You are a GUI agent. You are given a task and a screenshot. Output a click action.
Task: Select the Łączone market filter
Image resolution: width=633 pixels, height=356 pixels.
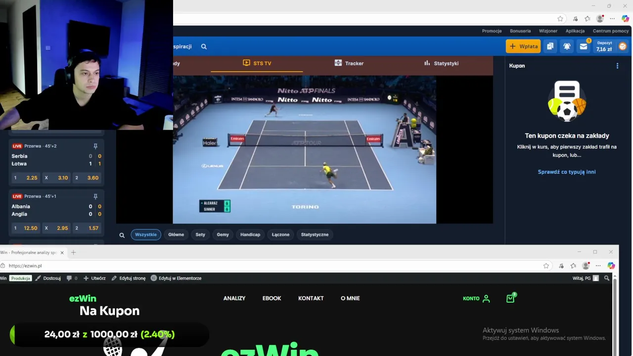[280, 235]
